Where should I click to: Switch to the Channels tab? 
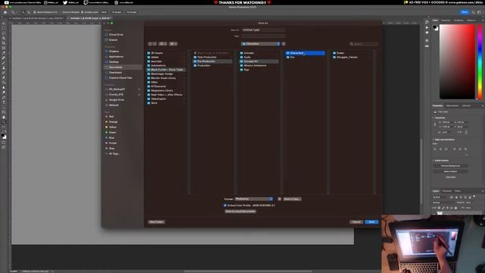(x=447, y=191)
